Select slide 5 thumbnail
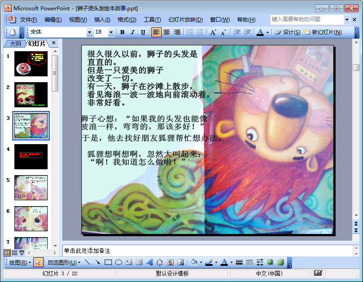 31,188
